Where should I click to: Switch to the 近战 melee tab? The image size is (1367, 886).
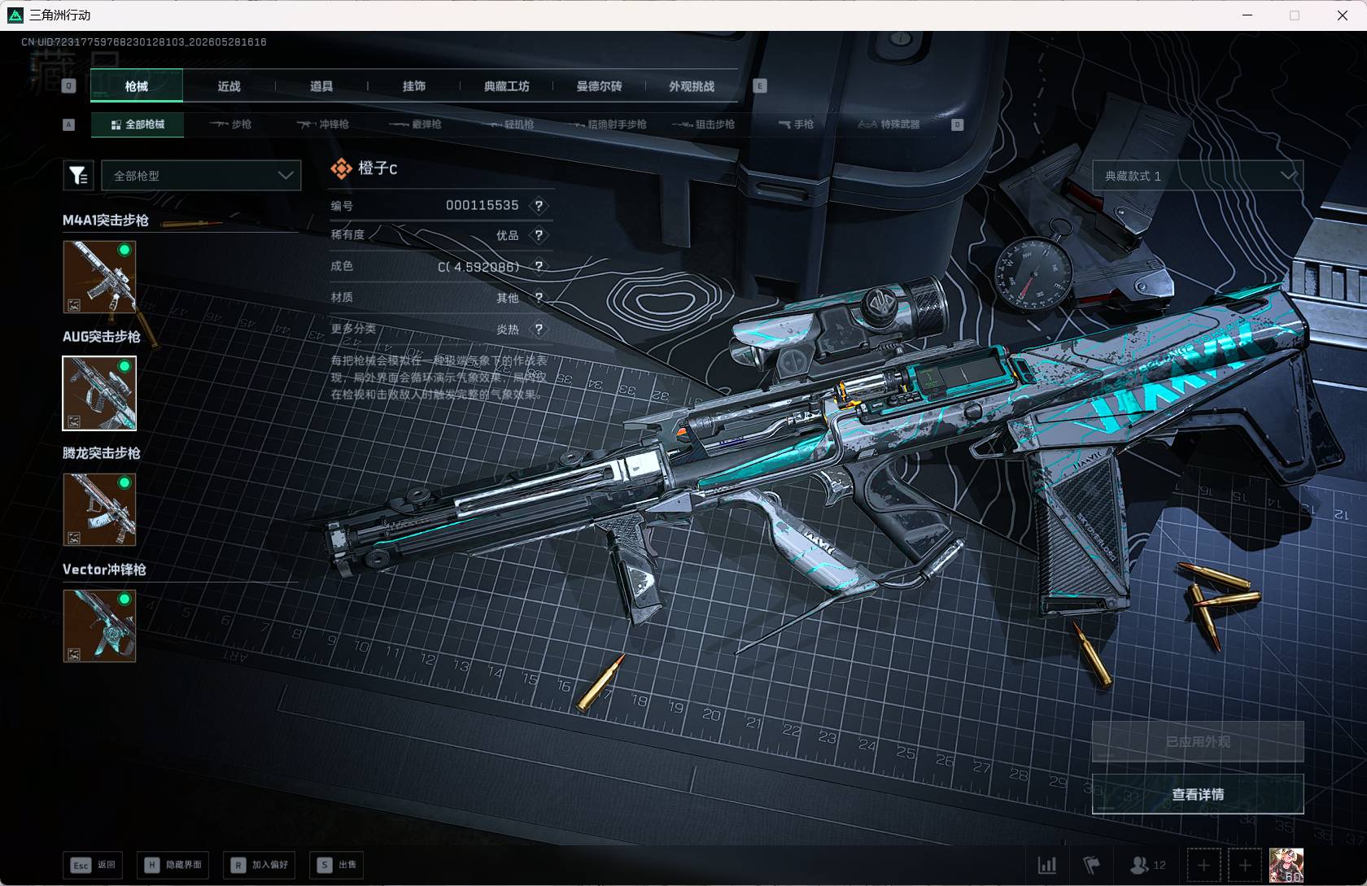click(229, 86)
